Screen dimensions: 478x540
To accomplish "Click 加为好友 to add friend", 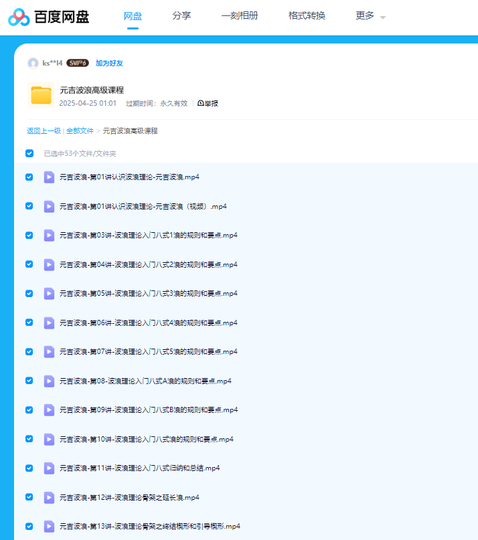I will point(109,63).
